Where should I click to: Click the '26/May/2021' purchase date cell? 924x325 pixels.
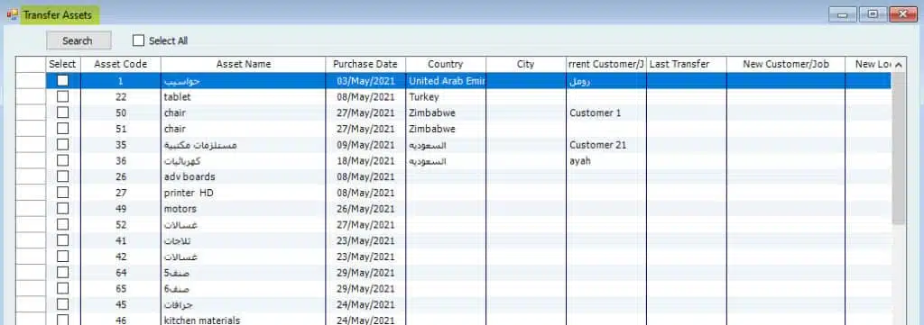[365, 209]
